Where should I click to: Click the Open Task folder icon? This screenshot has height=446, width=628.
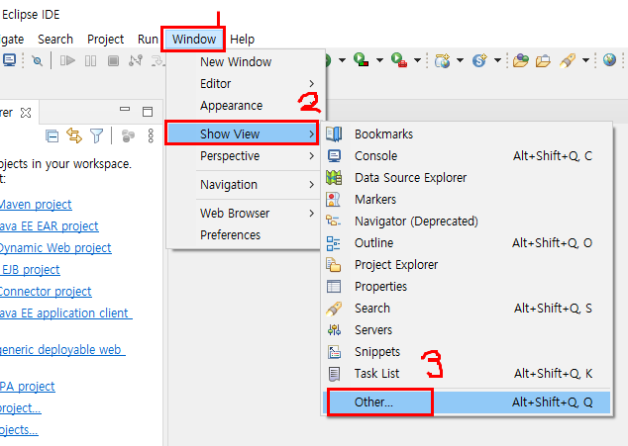coord(543,60)
